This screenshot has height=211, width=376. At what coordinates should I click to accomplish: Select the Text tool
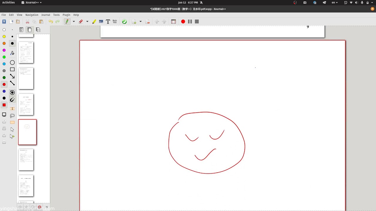pyautogui.click(x=108, y=21)
